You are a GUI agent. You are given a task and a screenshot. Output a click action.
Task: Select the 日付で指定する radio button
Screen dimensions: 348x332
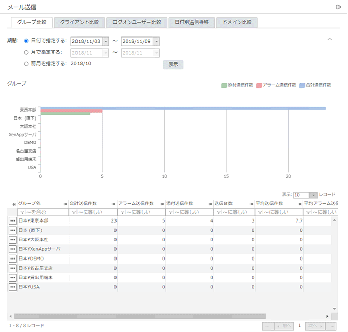26,41
